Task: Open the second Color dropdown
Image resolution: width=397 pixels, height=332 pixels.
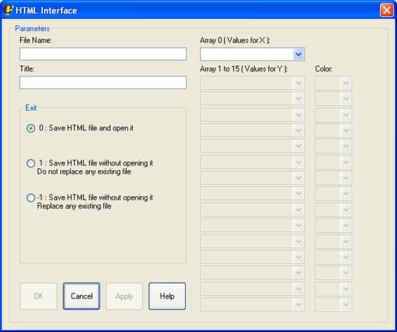Action: click(346, 99)
